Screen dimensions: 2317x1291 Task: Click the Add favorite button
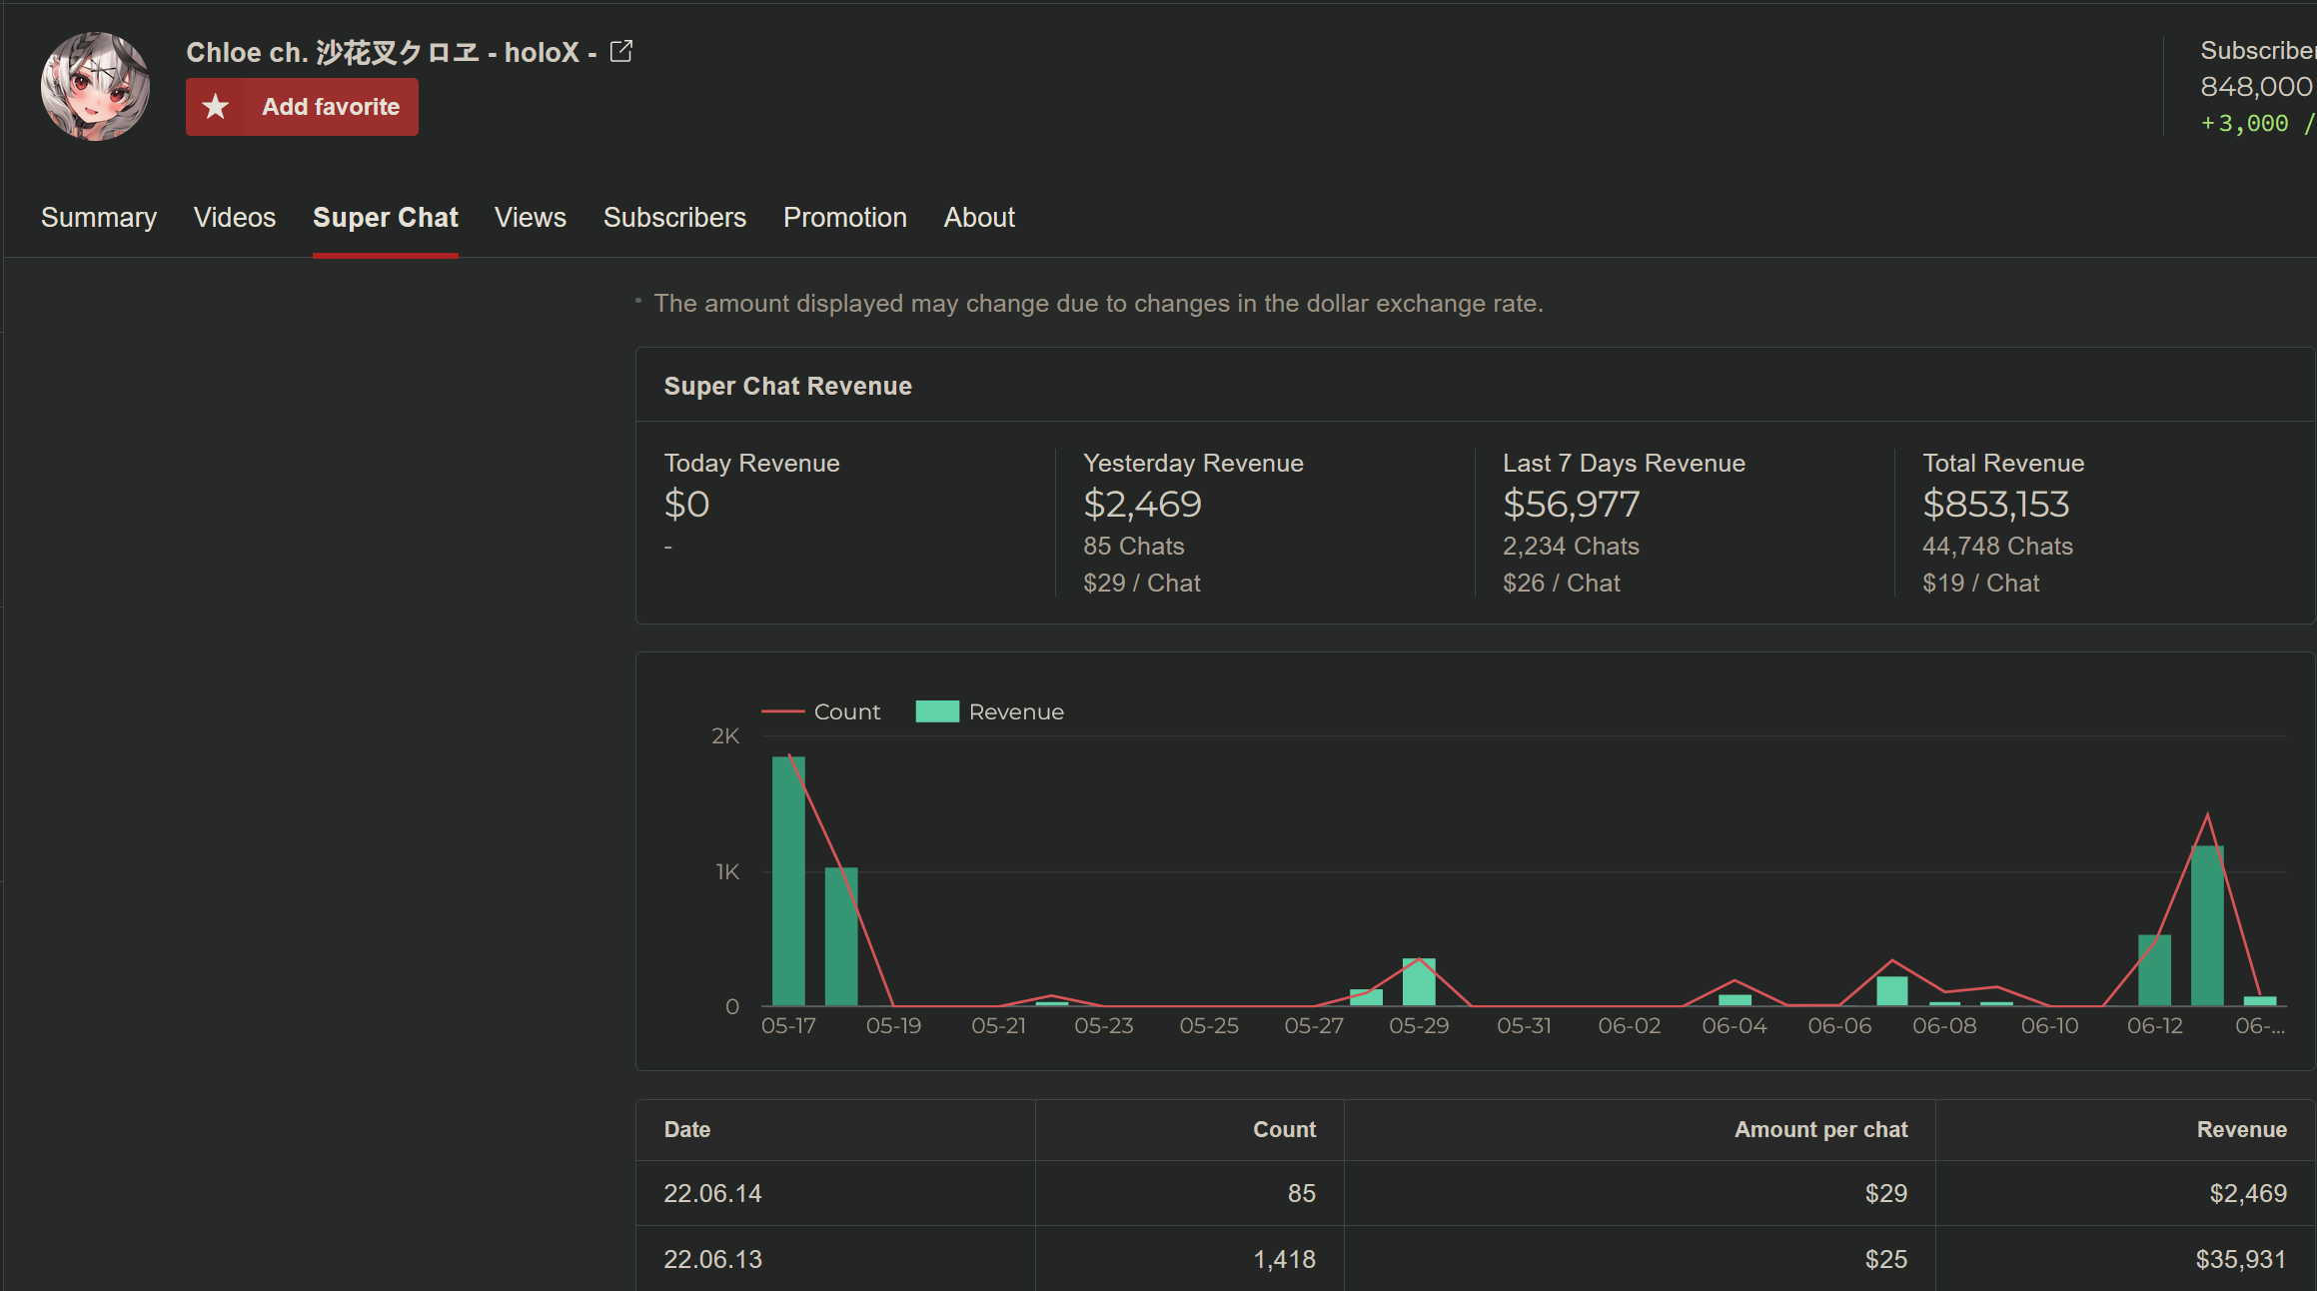click(x=302, y=107)
